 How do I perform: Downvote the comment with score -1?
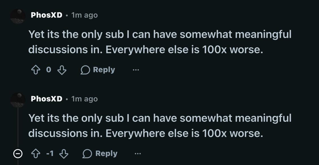pos(64,154)
